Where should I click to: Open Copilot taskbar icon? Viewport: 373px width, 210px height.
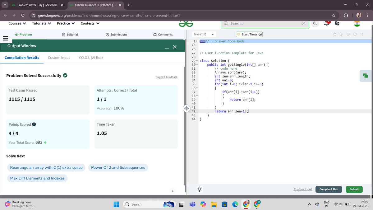point(203,204)
